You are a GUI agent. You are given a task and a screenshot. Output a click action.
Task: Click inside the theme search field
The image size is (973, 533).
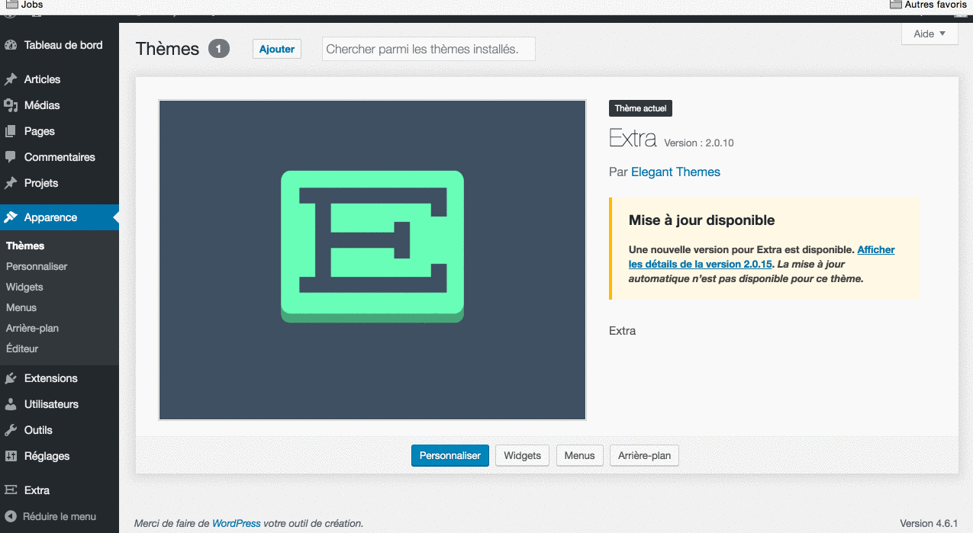click(428, 49)
